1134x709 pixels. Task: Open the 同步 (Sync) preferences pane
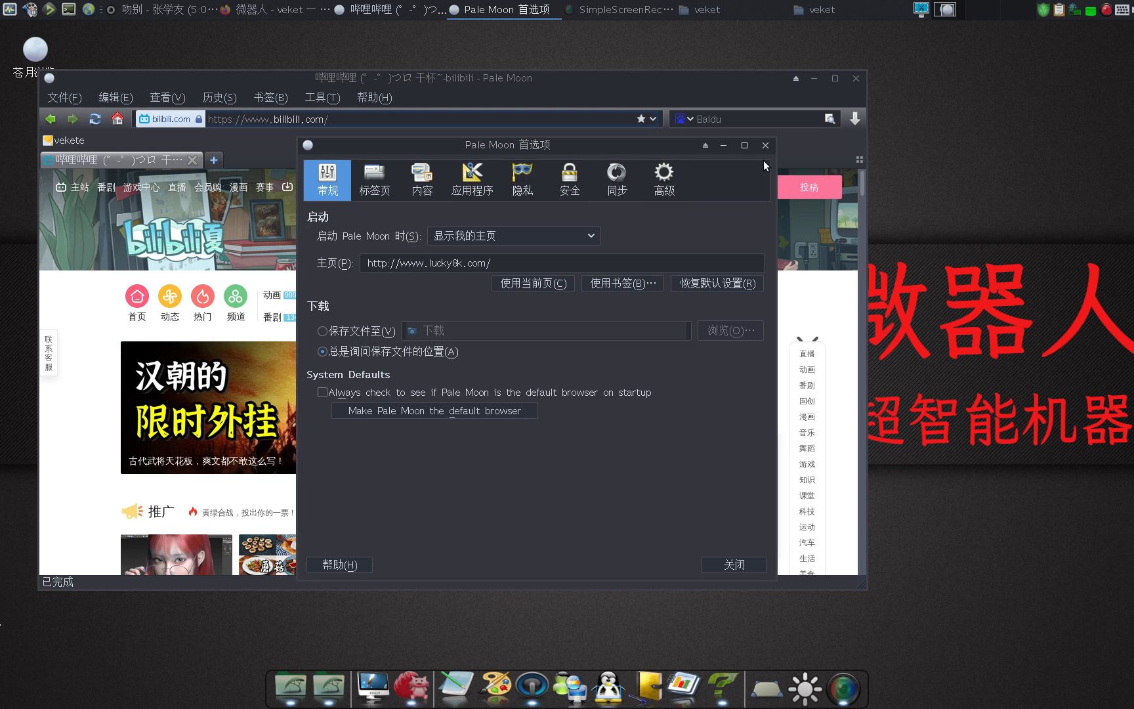pos(616,180)
